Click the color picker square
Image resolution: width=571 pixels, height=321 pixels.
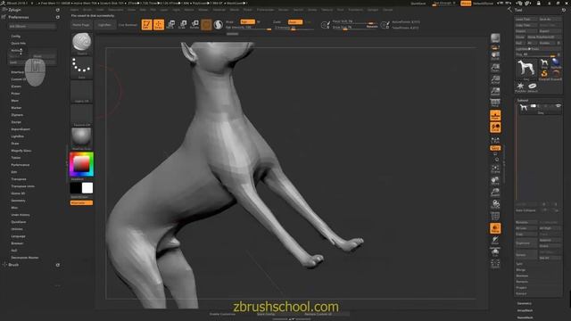(81, 164)
